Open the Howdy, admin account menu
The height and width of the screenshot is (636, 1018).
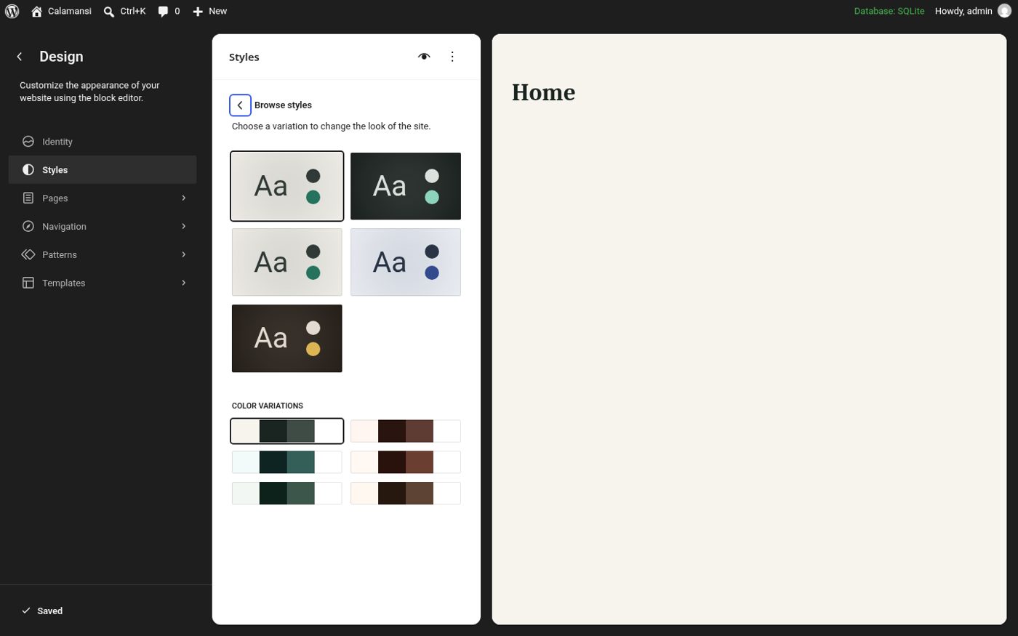[x=972, y=11]
